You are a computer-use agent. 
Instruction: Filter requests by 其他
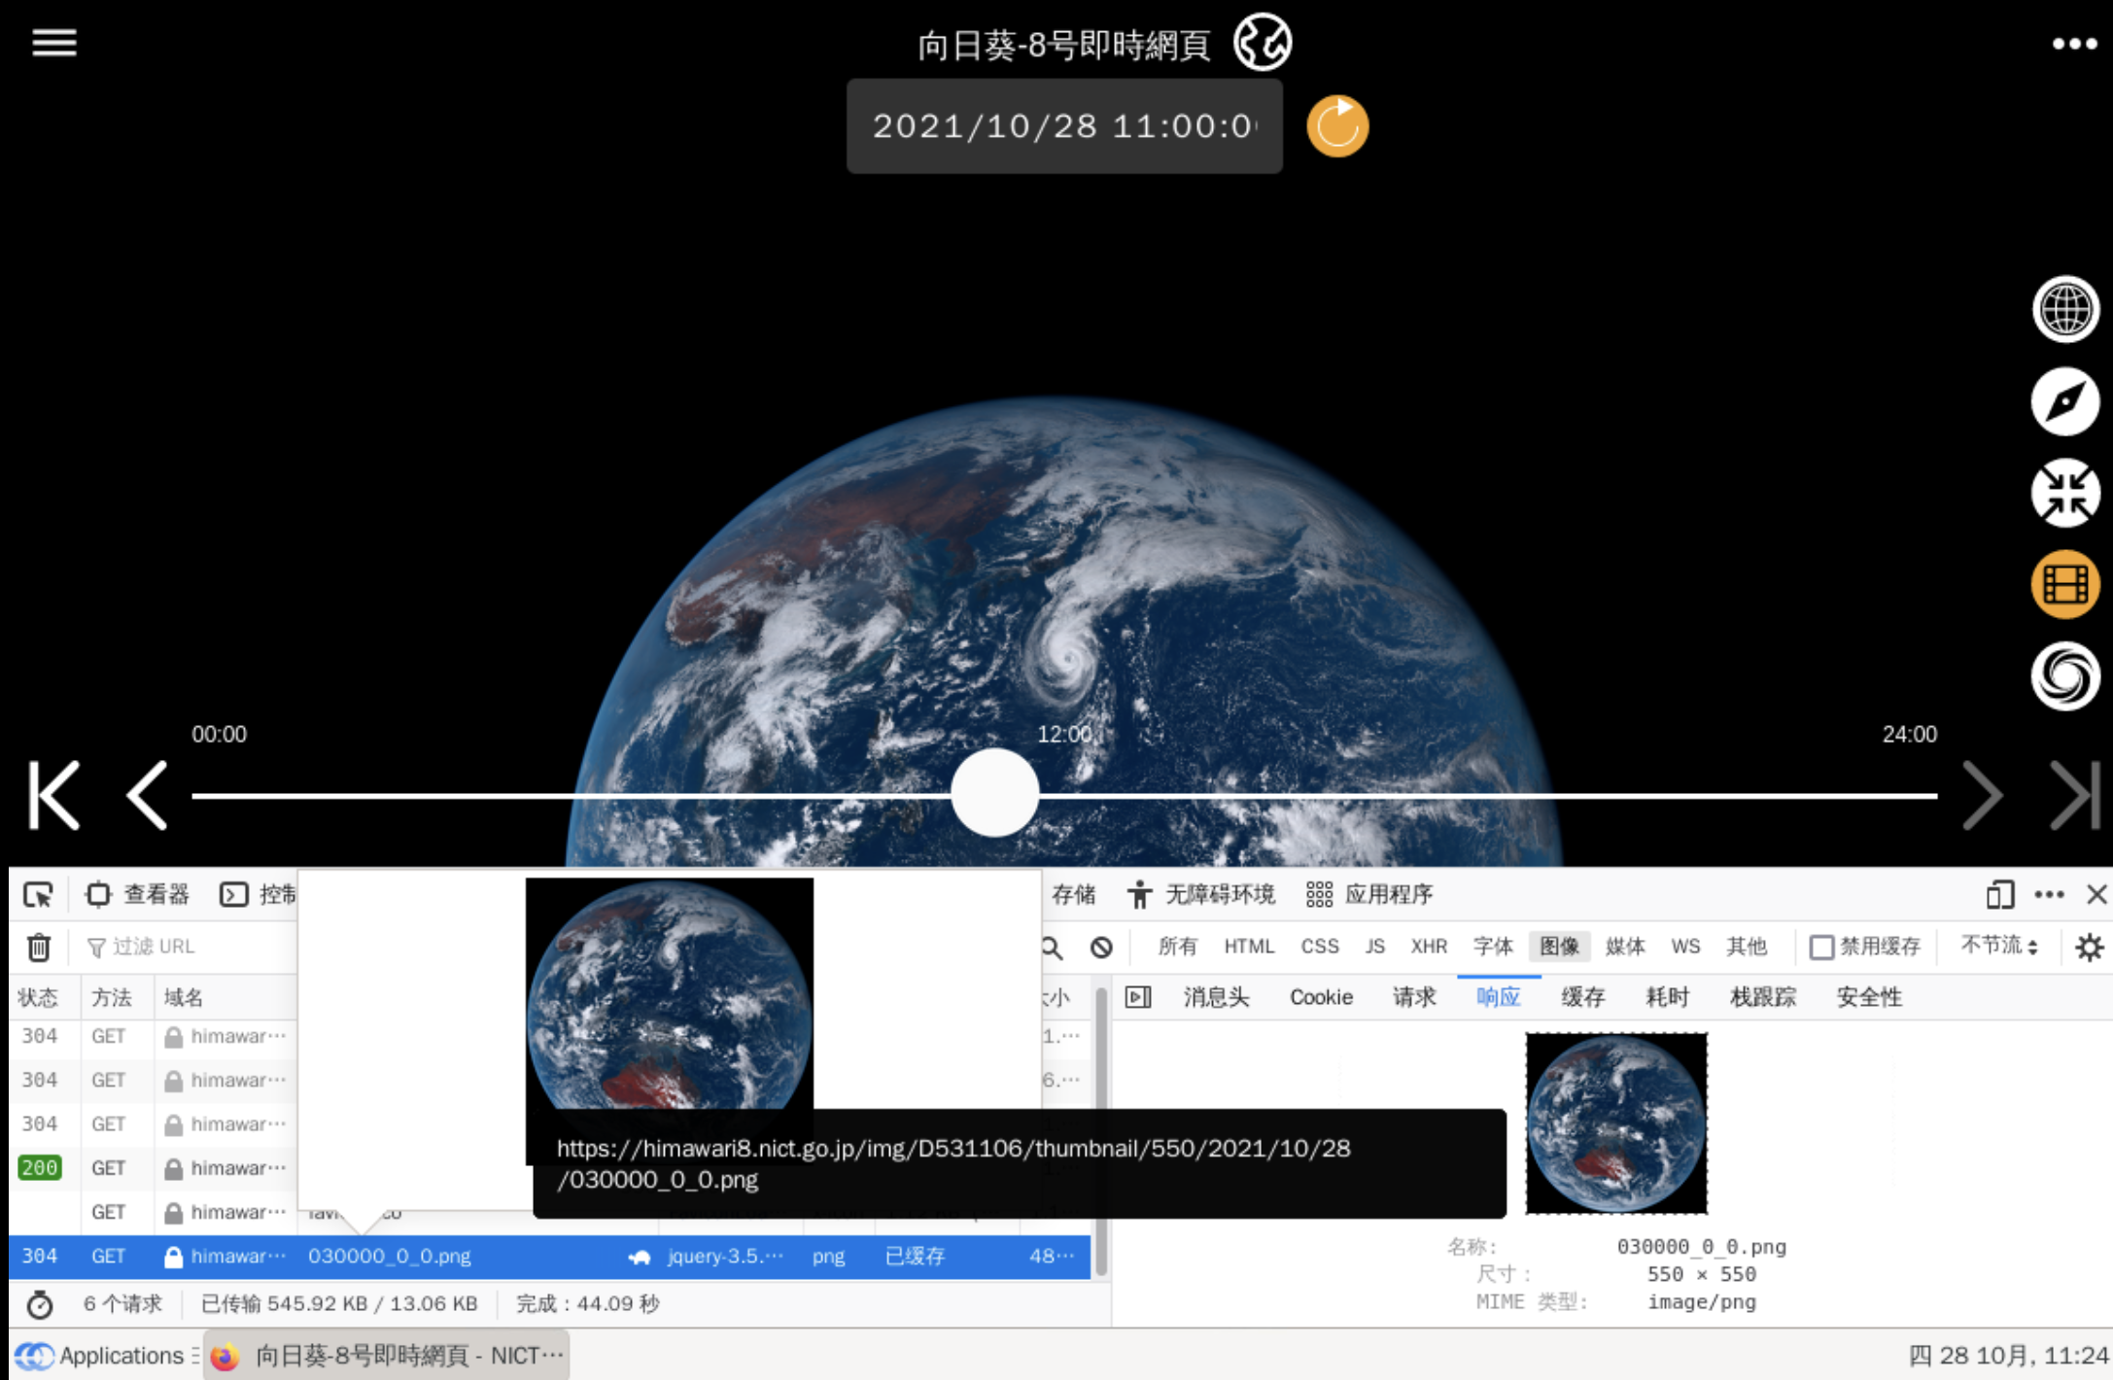point(1747,947)
